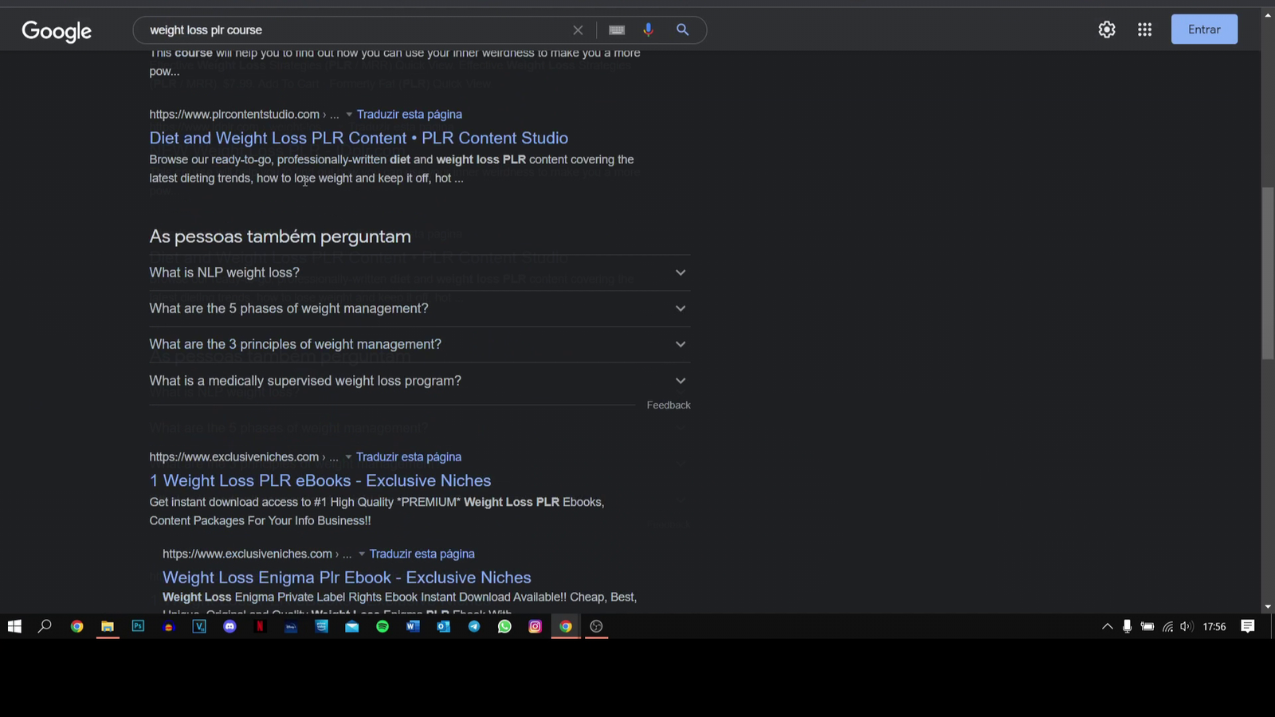Viewport: 1275px width, 717px height.
Task: Open Prime Video from taskbar
Action: pyautogui.click(x=321, y=626)
